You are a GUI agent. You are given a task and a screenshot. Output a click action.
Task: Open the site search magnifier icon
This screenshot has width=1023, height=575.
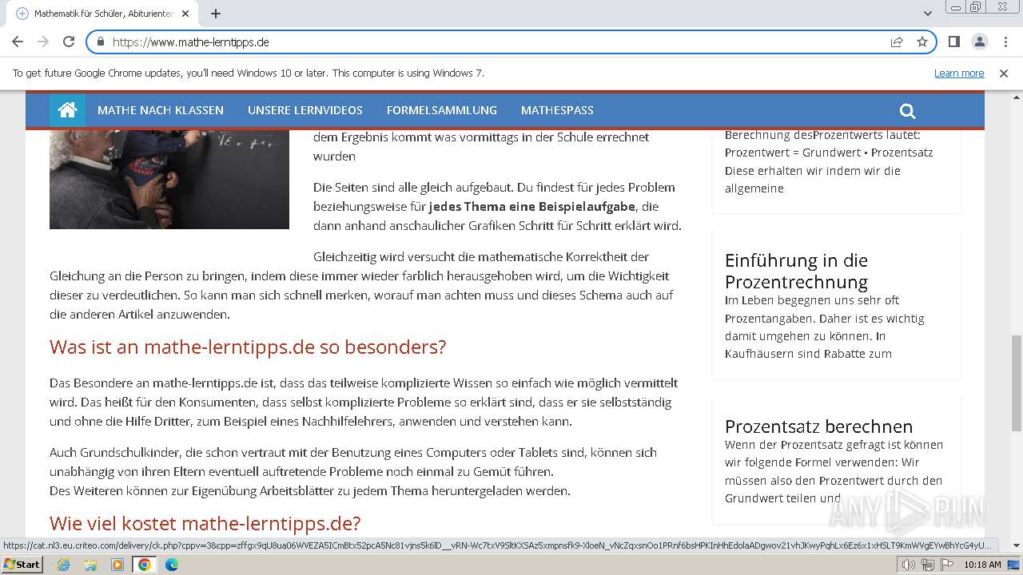pos(907,111)
